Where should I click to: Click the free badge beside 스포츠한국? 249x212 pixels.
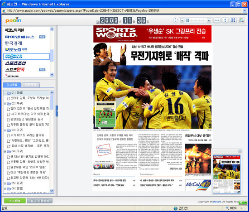point(42,70)
